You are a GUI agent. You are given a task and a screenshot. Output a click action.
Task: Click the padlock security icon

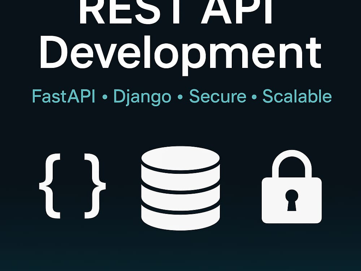pyautogui.click(x=291, y=187)
